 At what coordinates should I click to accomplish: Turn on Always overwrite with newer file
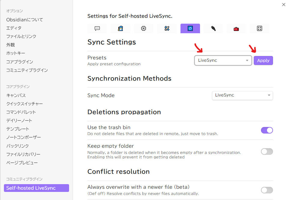coord(267,190)
